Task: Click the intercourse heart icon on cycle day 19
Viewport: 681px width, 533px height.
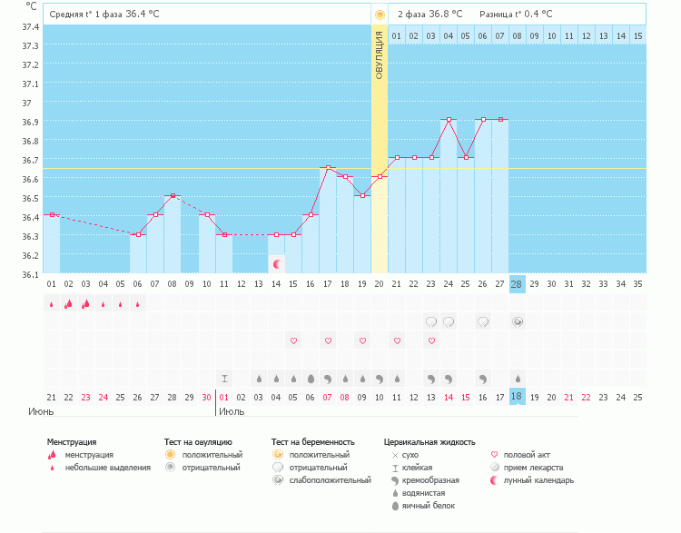Action: 362,341
